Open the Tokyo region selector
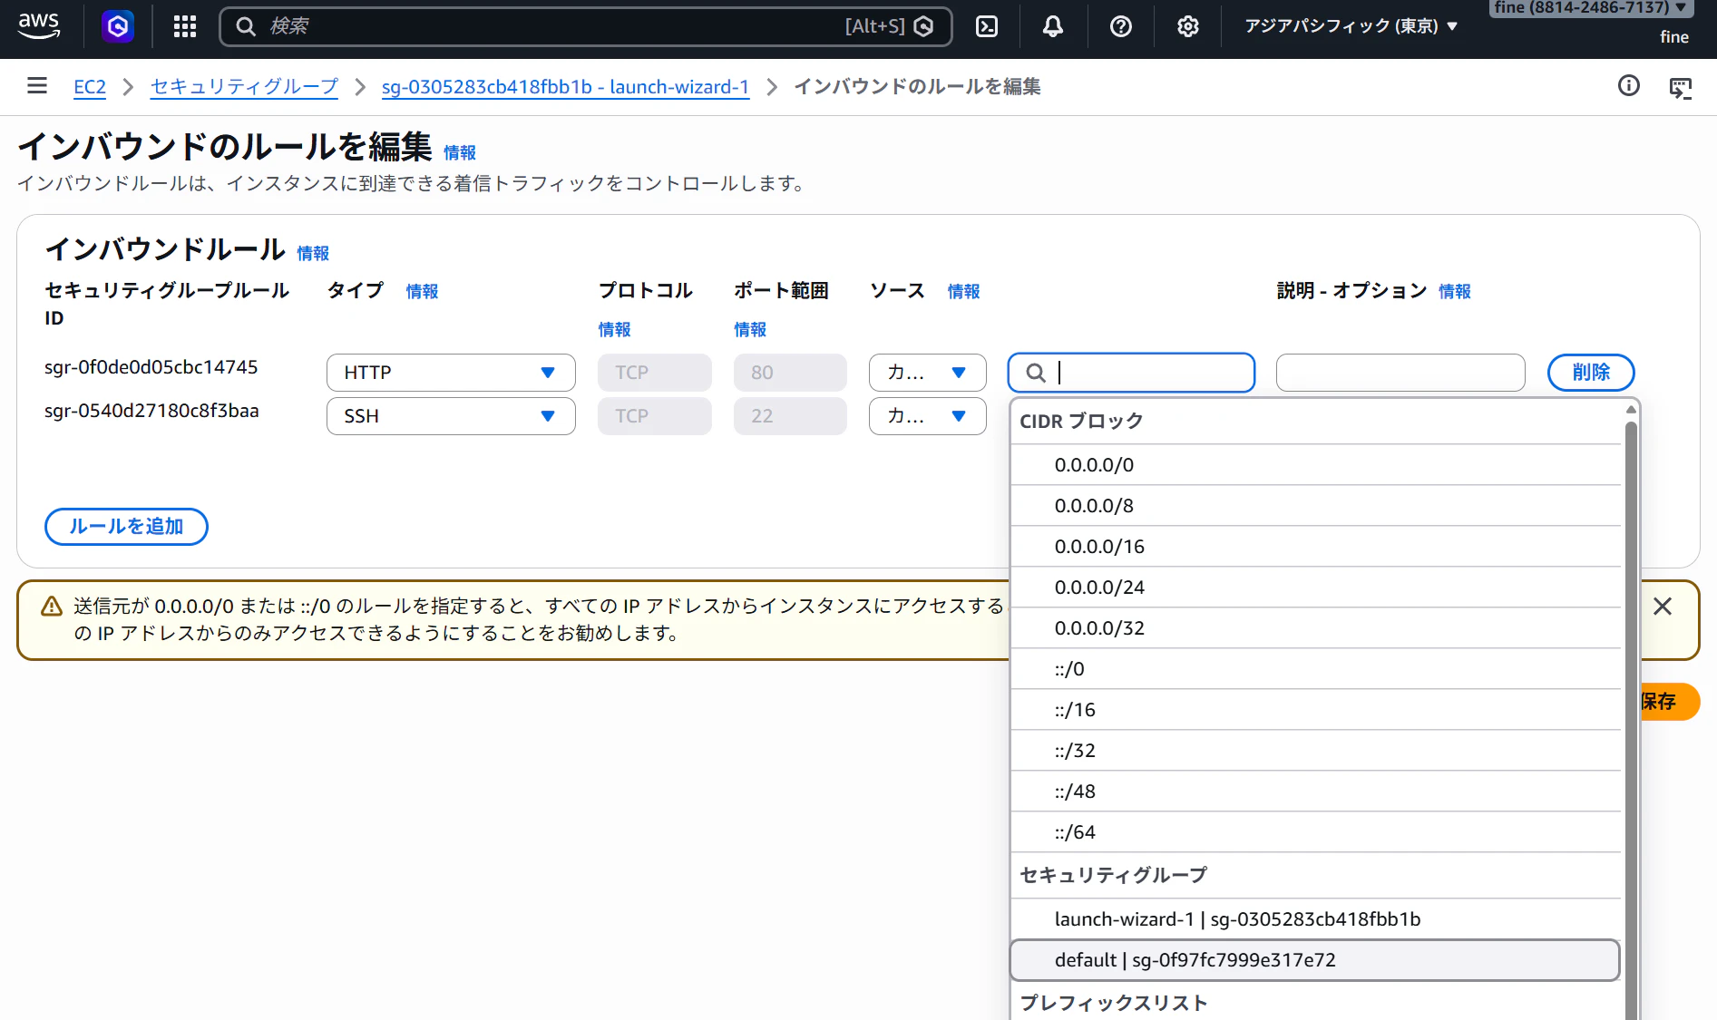The height and width of the screenshot is (1020, 1717). click(1351, 26)
